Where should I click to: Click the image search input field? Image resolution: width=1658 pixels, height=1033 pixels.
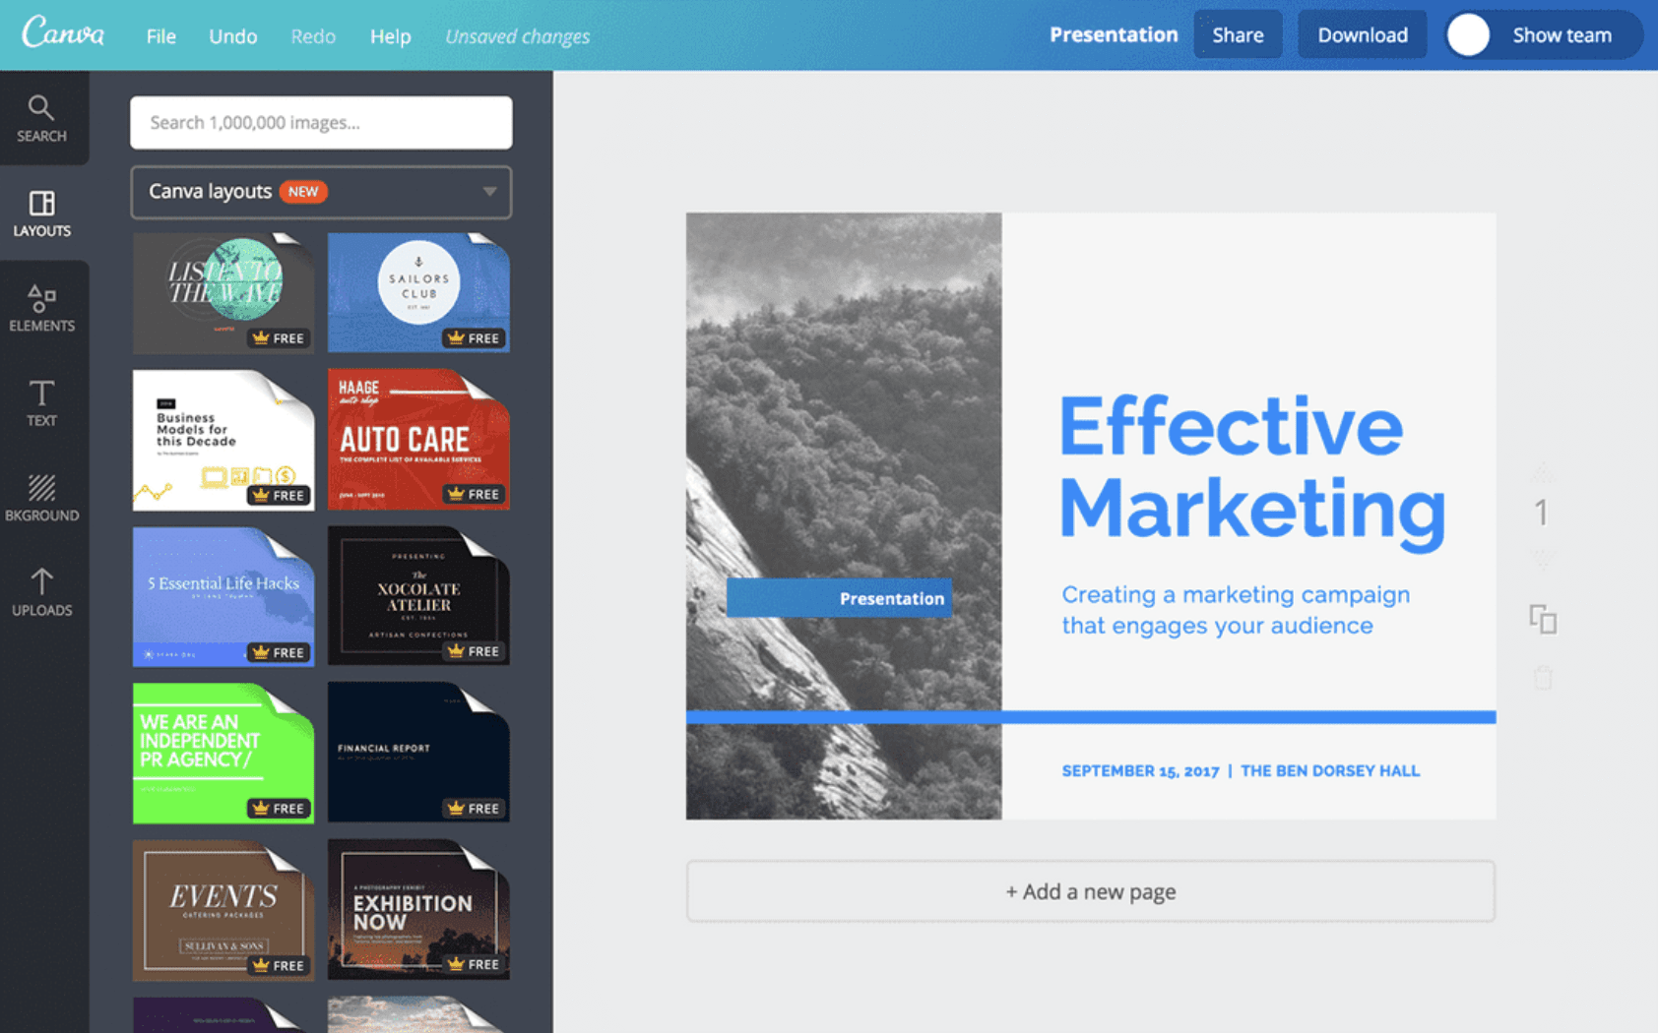[321, 123]
